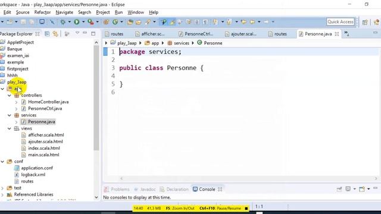Viewport: 381px width, 214px height.
Task: Click the Debug bug icon in toolbar
Action: [x=63, y=22]
